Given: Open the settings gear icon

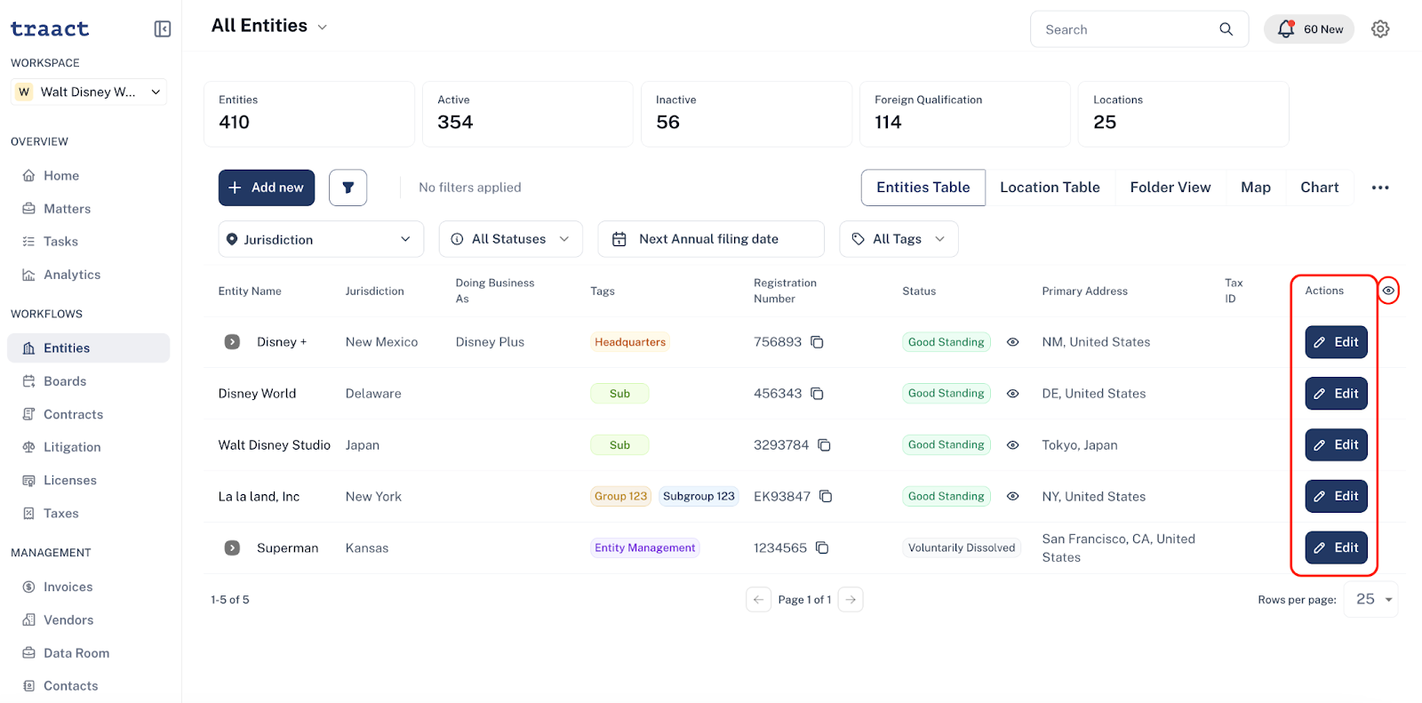Looking at the screenshot, I should click(x=1380, y=29).
